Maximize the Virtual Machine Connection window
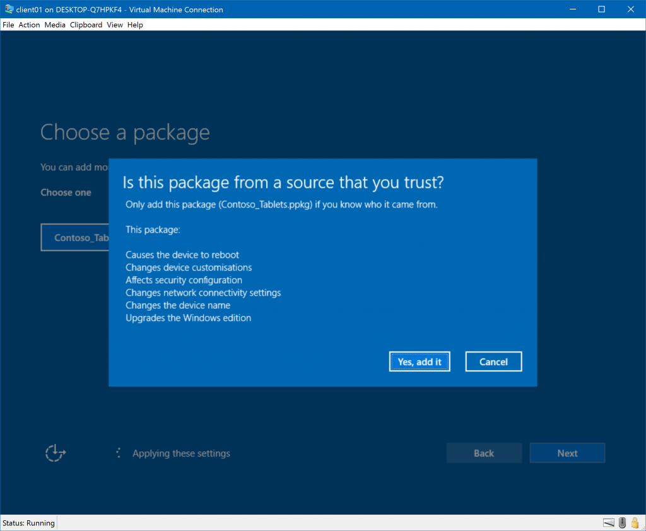646x531 pixels. pos(601,9)
